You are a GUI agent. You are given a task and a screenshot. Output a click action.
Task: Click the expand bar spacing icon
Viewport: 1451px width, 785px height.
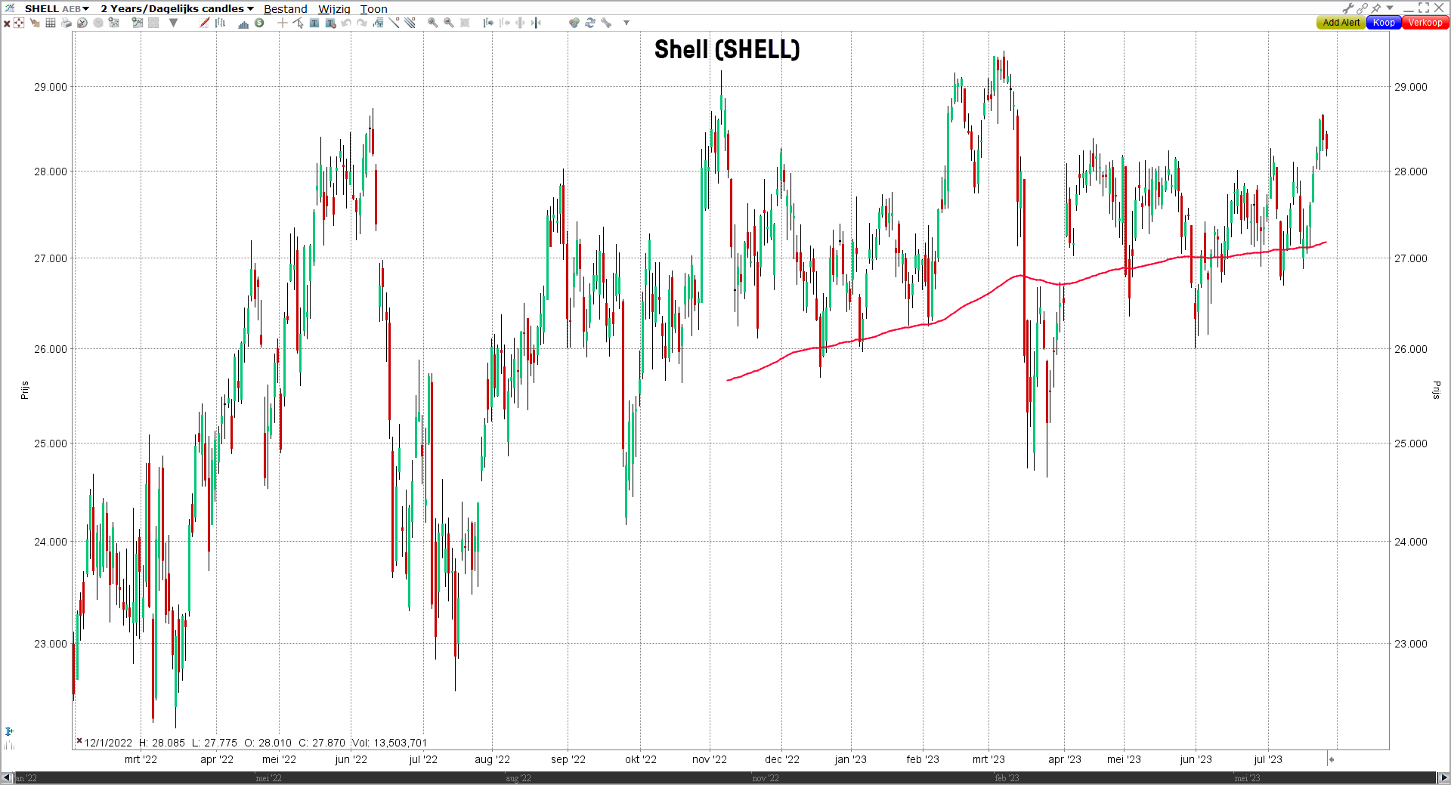coord(520,23)
